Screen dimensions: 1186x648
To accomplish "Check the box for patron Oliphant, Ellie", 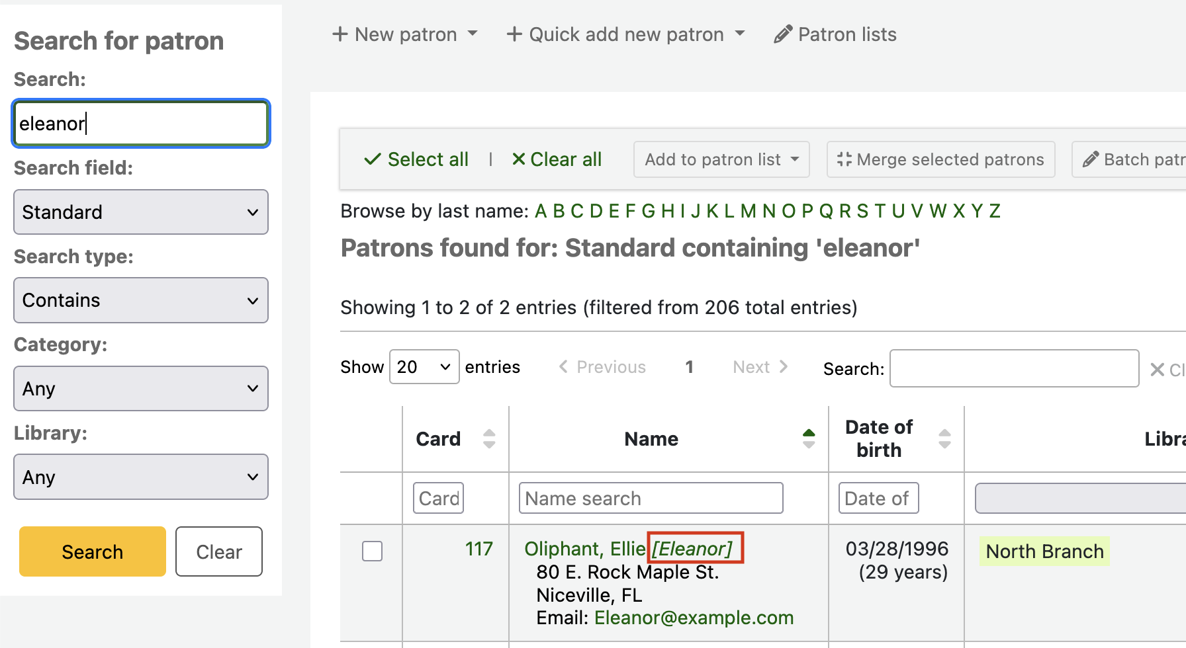I will (x=372, y=551).
